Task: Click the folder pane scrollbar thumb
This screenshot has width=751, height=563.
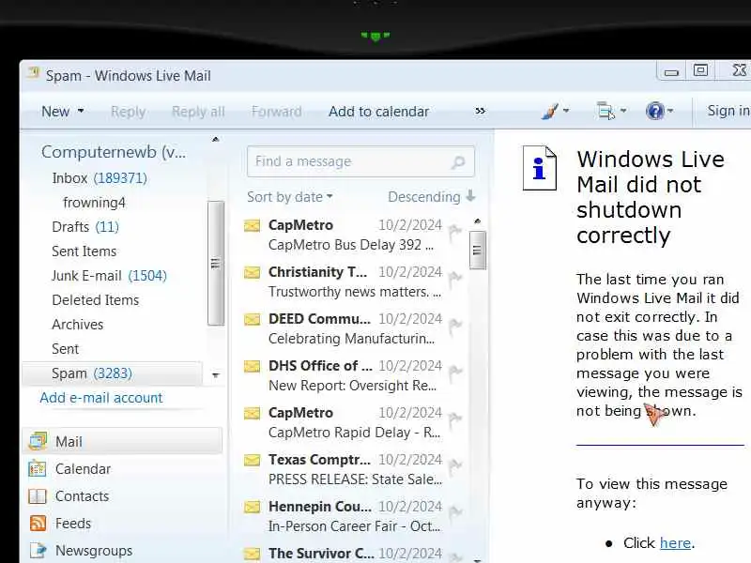Action: [x=216, y=263]
